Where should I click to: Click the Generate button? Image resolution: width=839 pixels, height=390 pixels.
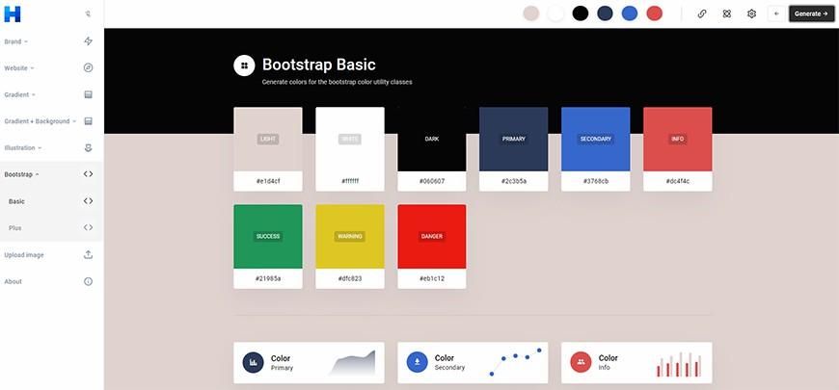click(x=811, y=13)
